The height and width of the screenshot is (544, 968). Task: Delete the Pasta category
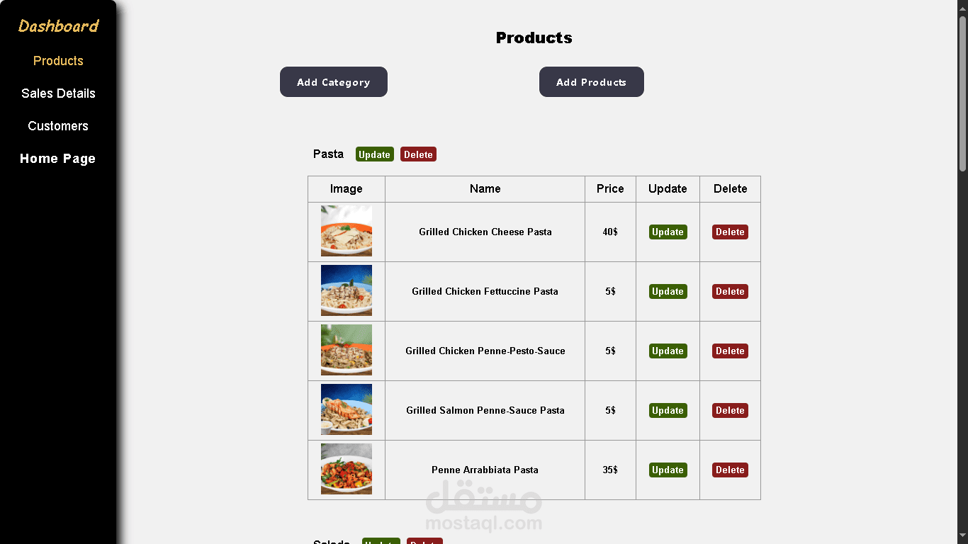coord(418,154)
